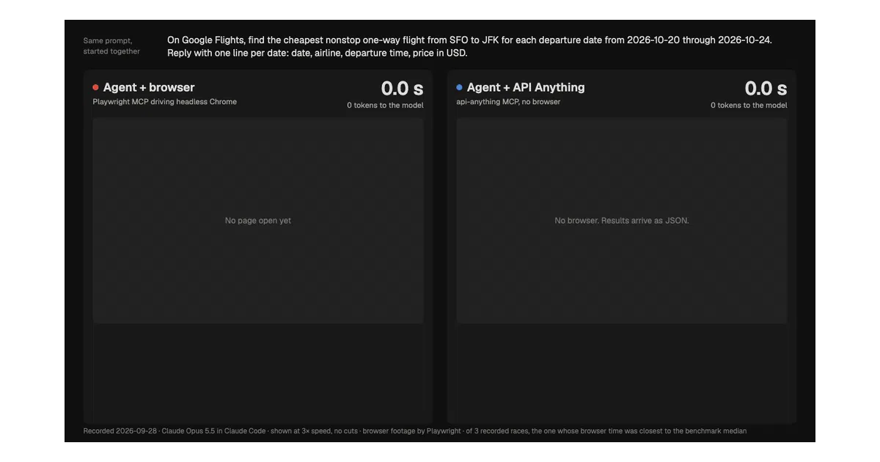
Task: Click the 'Agent + browser' heading
Action: pos(149,87)
